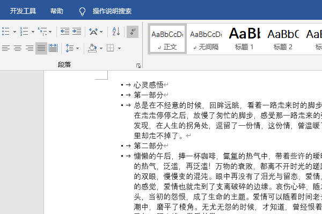Apply paragraph shading fill
Viewport: 322px width, 214px height.
[92, 48]
